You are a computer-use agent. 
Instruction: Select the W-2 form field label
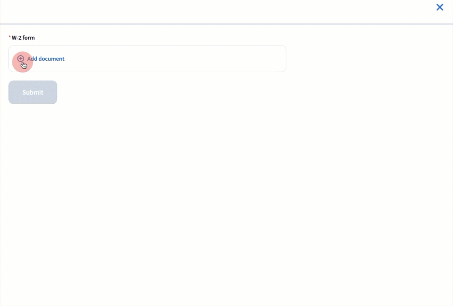(x=23, y=38)
